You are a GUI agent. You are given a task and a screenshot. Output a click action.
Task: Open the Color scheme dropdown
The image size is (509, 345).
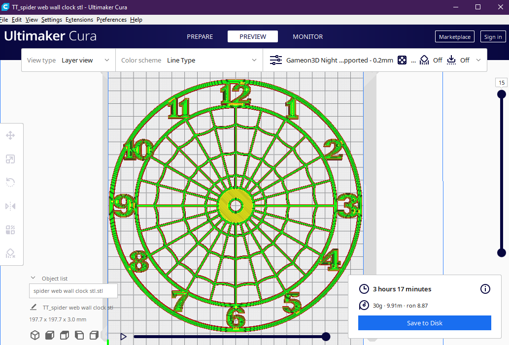point(189,60)
